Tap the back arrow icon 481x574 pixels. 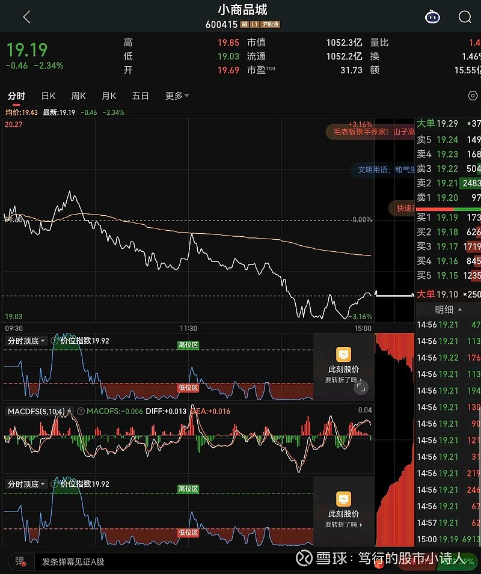pos(26,17)
